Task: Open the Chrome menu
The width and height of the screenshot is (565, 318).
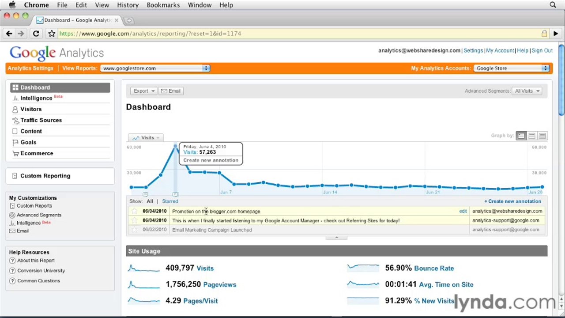Action: [36, 5]
